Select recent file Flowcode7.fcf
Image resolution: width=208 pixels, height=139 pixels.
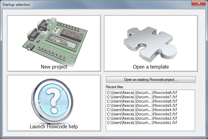[142, 97]
